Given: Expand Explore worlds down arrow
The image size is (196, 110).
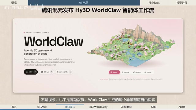Looking at the screenshot, I should coord(70,72).
